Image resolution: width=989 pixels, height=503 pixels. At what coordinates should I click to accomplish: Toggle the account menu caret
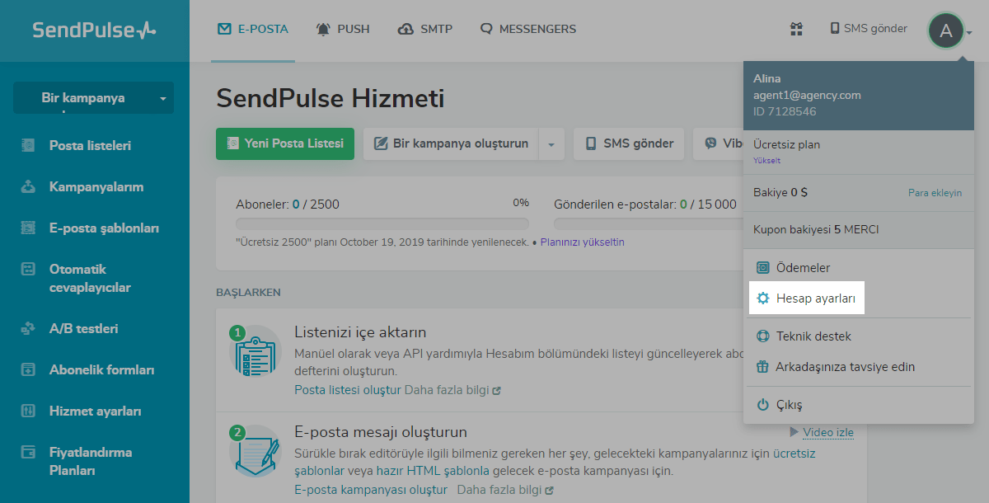970,33
